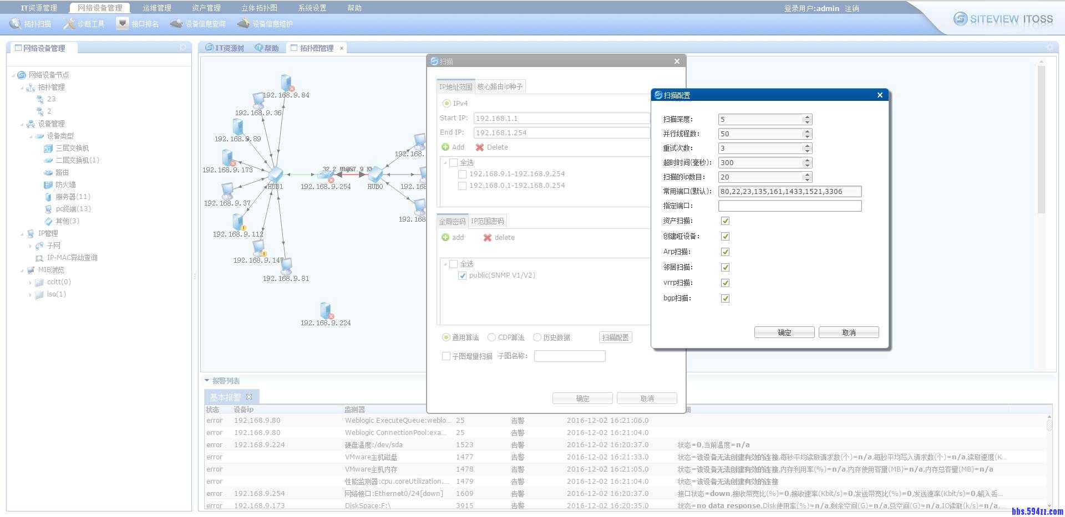Click the 192.168.9.224 server icon
Screen dimensions: 1065x517
326,311
